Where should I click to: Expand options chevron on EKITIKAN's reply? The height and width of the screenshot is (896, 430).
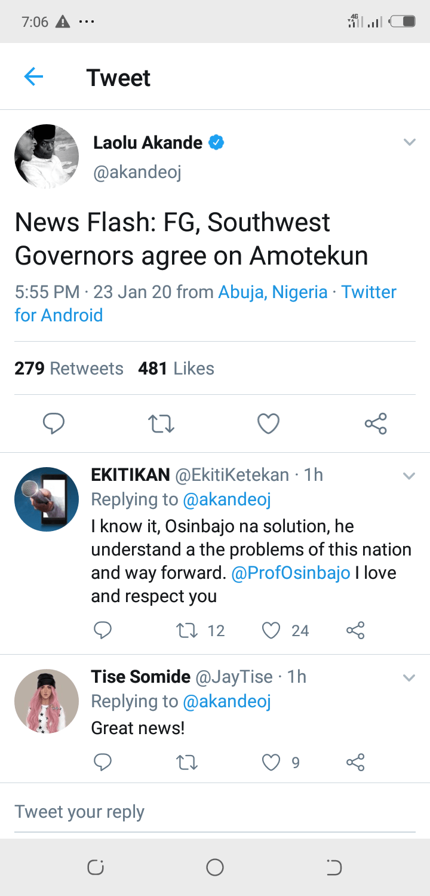[x=409, y=476]
